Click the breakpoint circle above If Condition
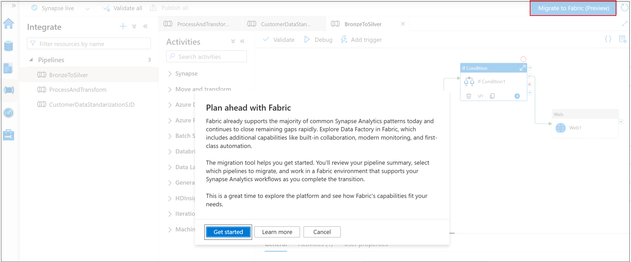 coord(523,59)
